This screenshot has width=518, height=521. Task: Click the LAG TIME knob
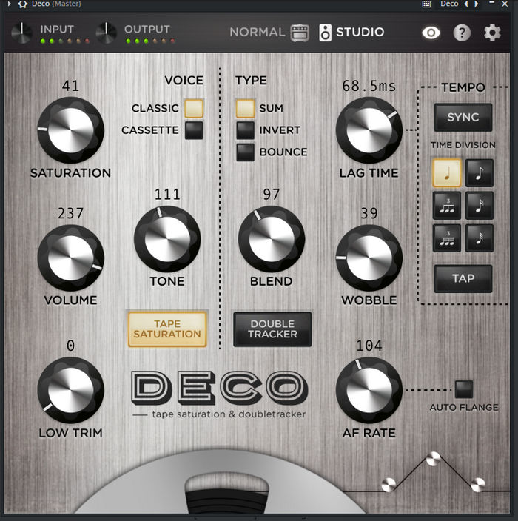click(x=369, y=130)
